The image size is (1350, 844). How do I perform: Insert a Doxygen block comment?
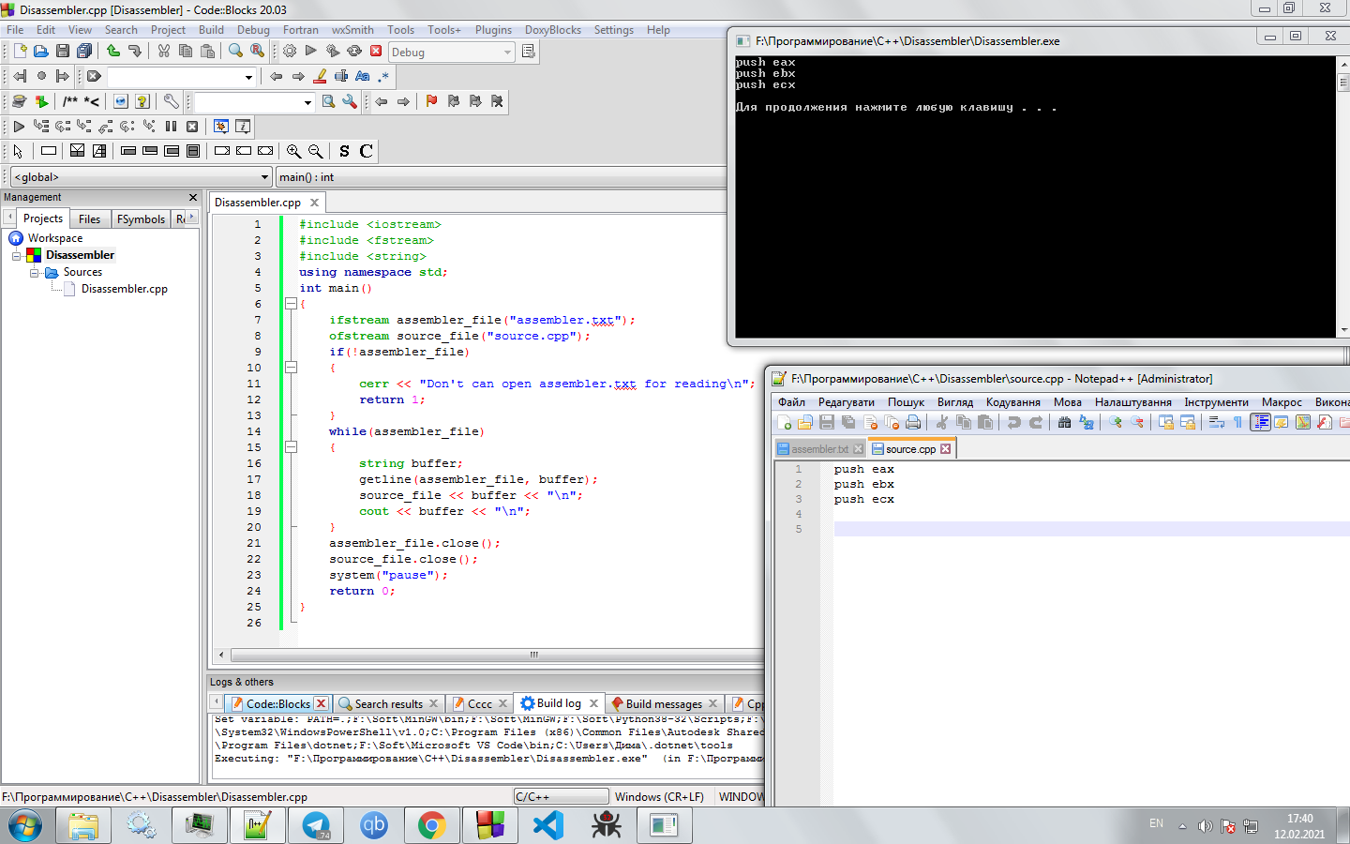click(x=70, y=101)
